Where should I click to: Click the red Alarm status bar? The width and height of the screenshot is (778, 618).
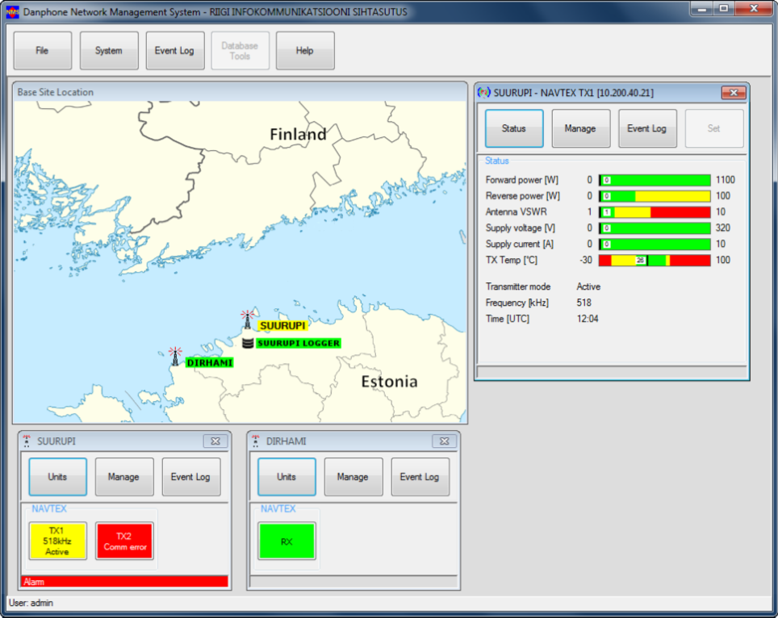(x=124, y=581)
